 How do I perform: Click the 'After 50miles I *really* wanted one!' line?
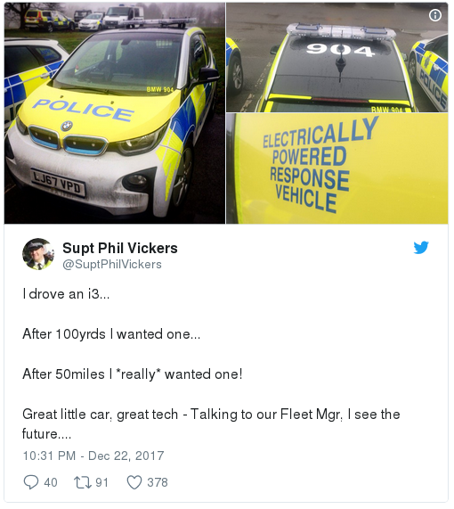pos(133,374)
